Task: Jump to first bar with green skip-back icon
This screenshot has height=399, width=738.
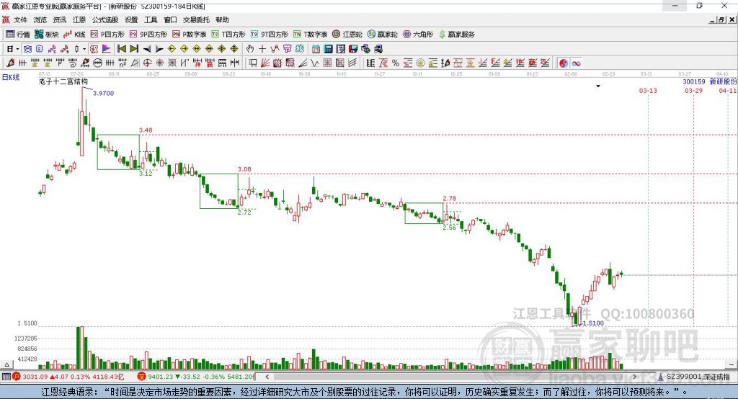Action: tap(121, 49)
